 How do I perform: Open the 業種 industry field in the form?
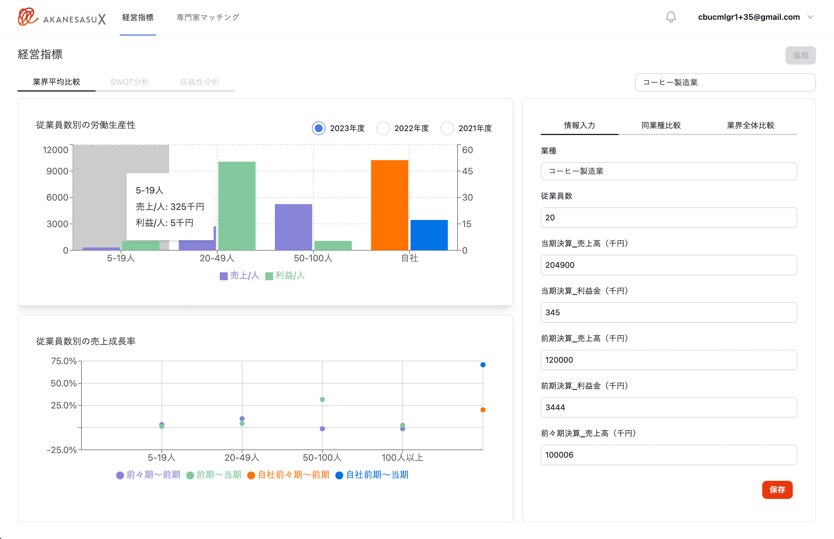click(668, 171)
